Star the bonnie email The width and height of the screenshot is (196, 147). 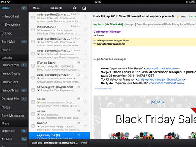(x=85, y=126)
